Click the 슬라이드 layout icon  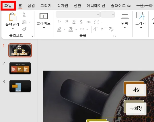pos(44,16)
